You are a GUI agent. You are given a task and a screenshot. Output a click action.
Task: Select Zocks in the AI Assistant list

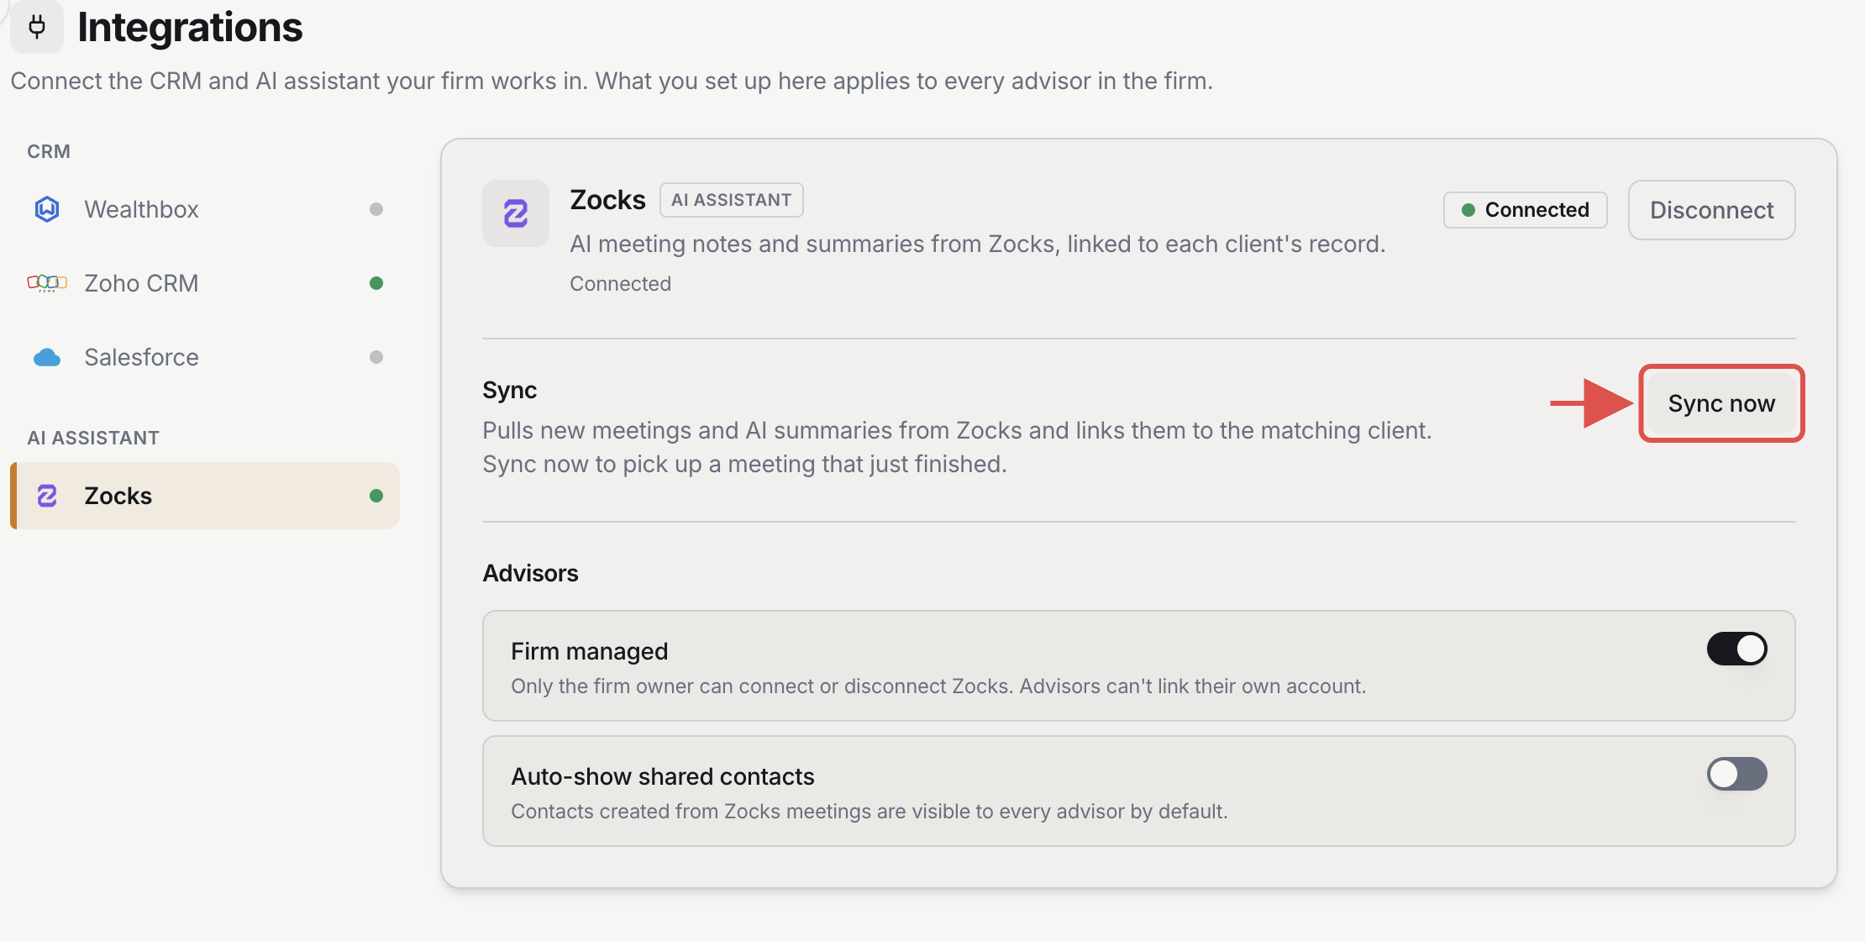(x=205, y=496)
